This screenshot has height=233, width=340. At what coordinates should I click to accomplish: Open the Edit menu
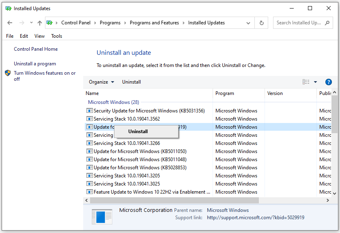[24, 36]
